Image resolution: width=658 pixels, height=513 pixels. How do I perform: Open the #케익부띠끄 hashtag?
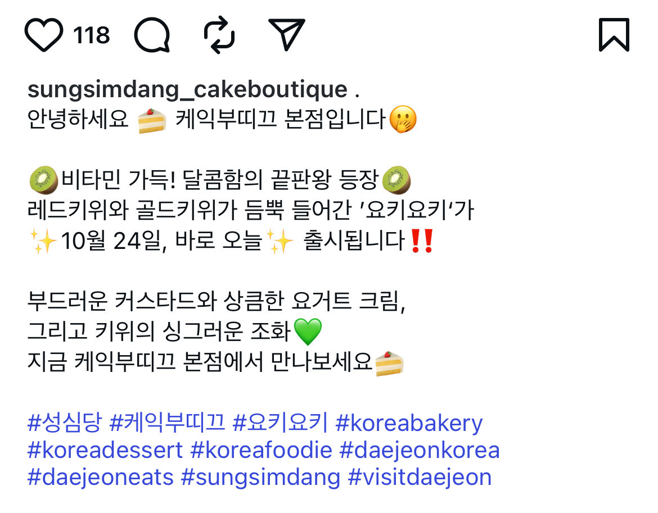pyautogui.click(x=168, y=422)
